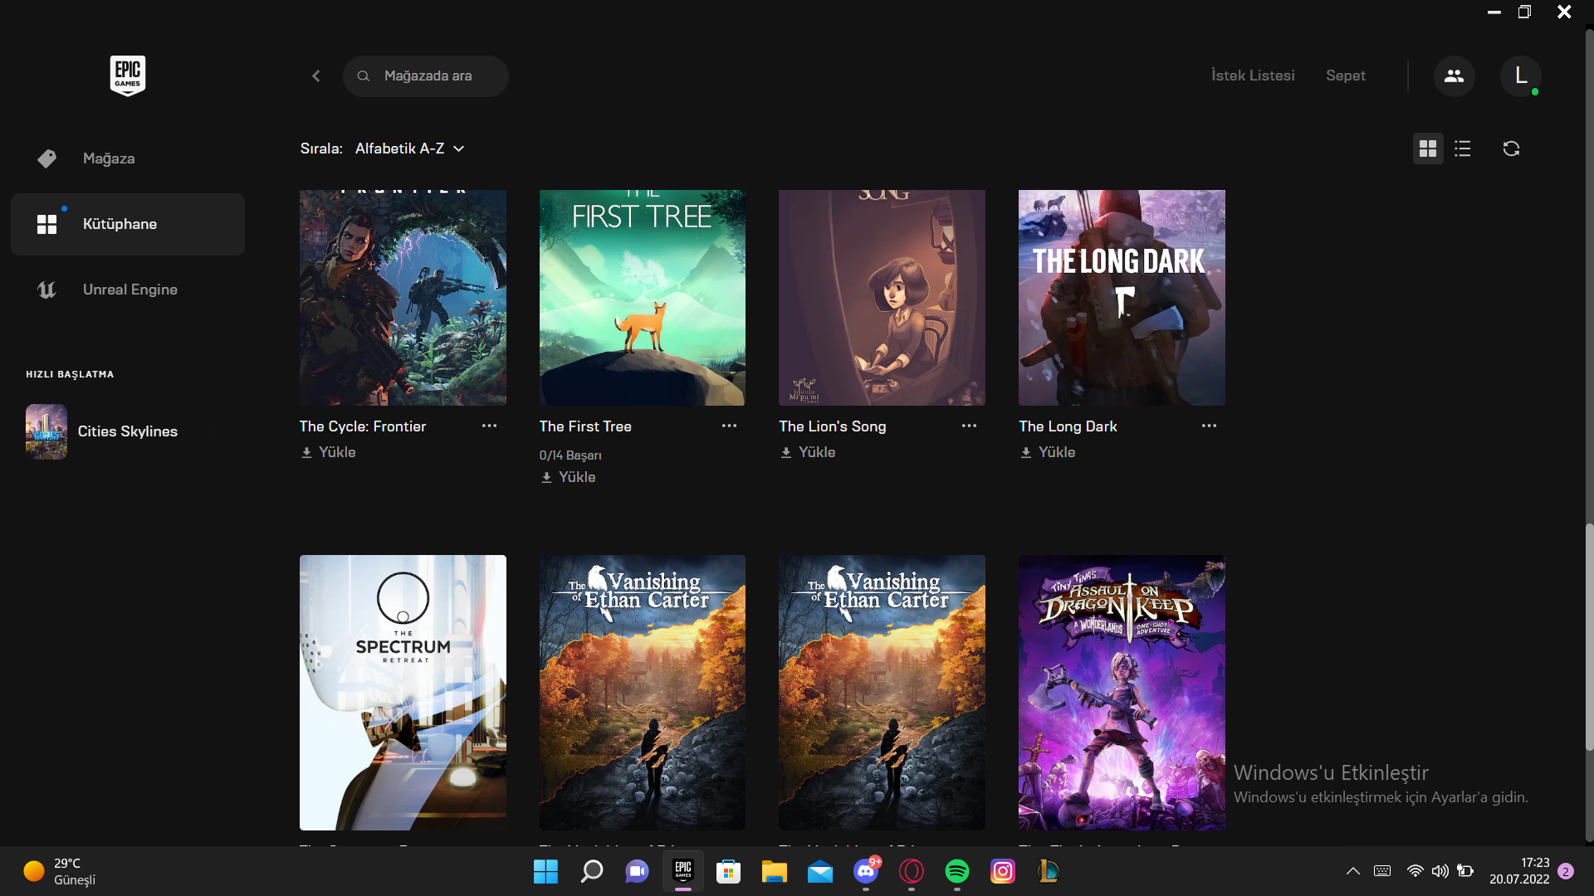Viewport: 1594px width, 896px height.
Task: Open the clock and date flyout
Action: pyautogui.click(x=1518, y=871)
